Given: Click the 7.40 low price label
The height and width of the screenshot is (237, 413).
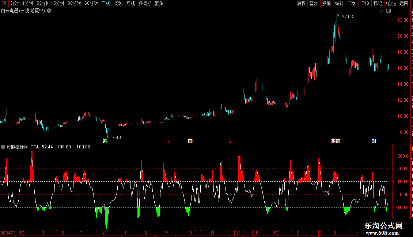Looking at the screenshot, I should (x=117, y=137).
